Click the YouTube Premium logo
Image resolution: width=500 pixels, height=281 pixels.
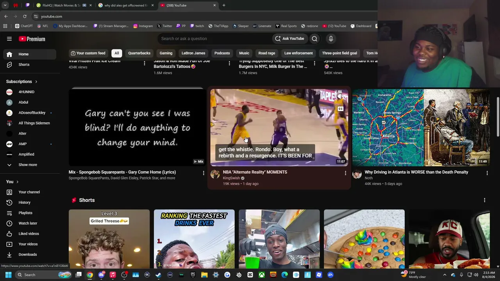click(32, 39)
